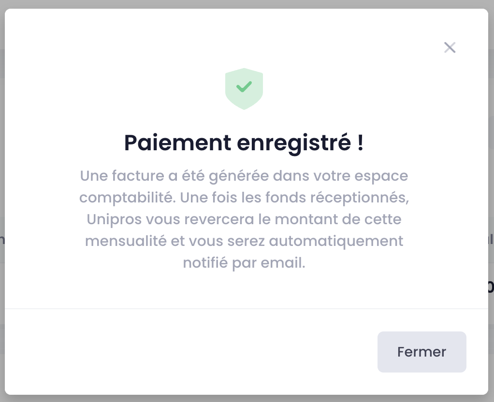Click the word 'mensualité' in the message
Viewport: 494px width, 402px height.
126,241
